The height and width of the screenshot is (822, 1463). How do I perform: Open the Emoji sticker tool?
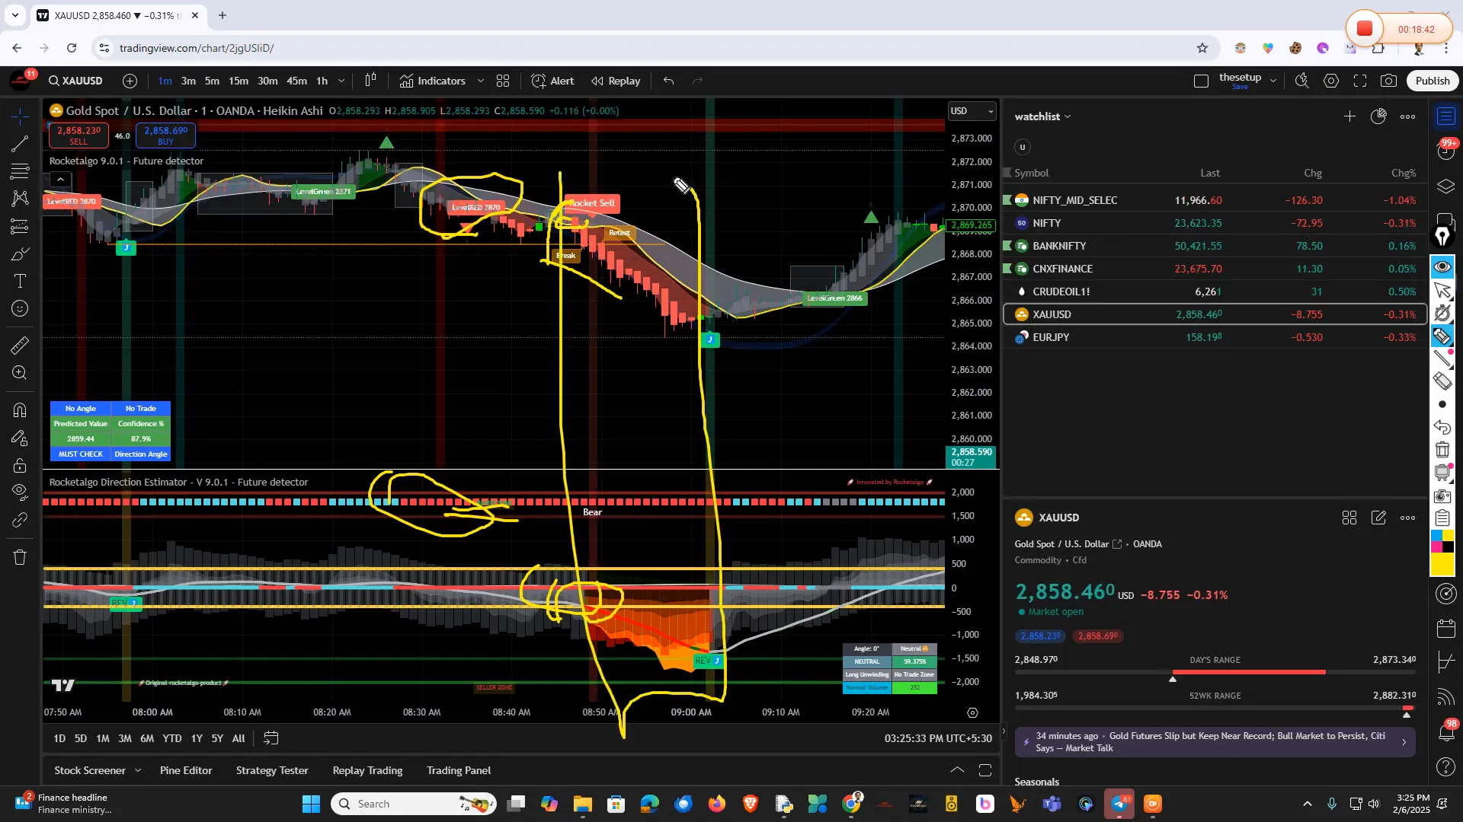19,309
